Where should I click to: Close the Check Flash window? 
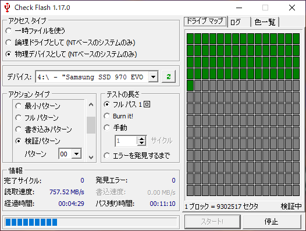click(x=292, y=8)
